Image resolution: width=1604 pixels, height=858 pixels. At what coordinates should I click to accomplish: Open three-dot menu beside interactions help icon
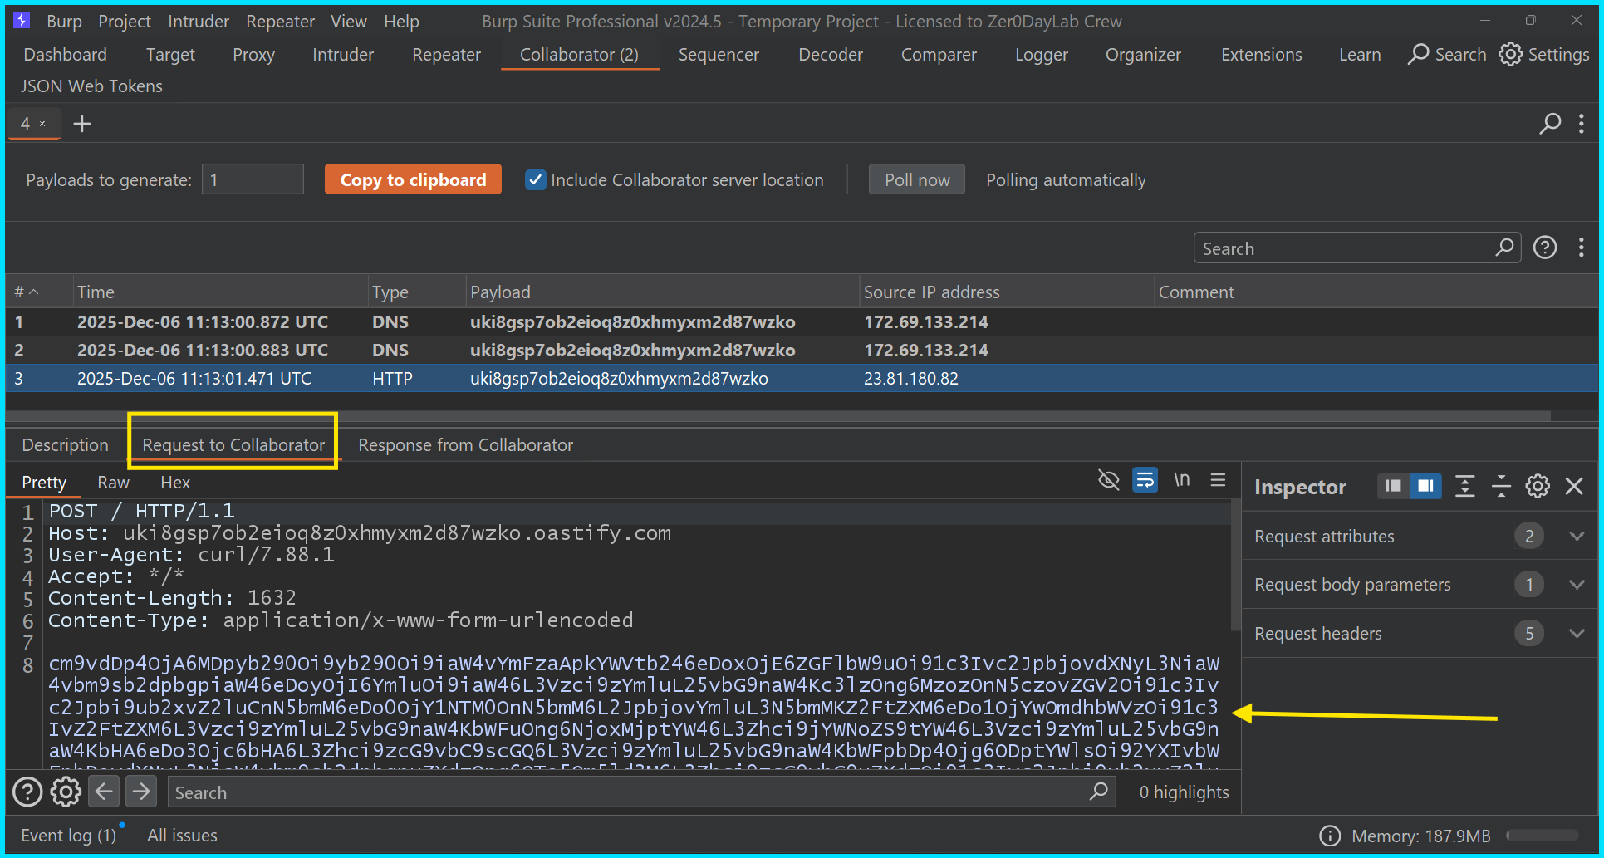[x=1581, y=248]
